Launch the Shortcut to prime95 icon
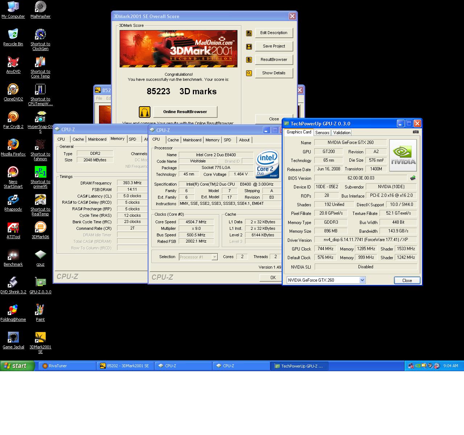Viewport: 464px width, 435px height. (x=40, y=178)
